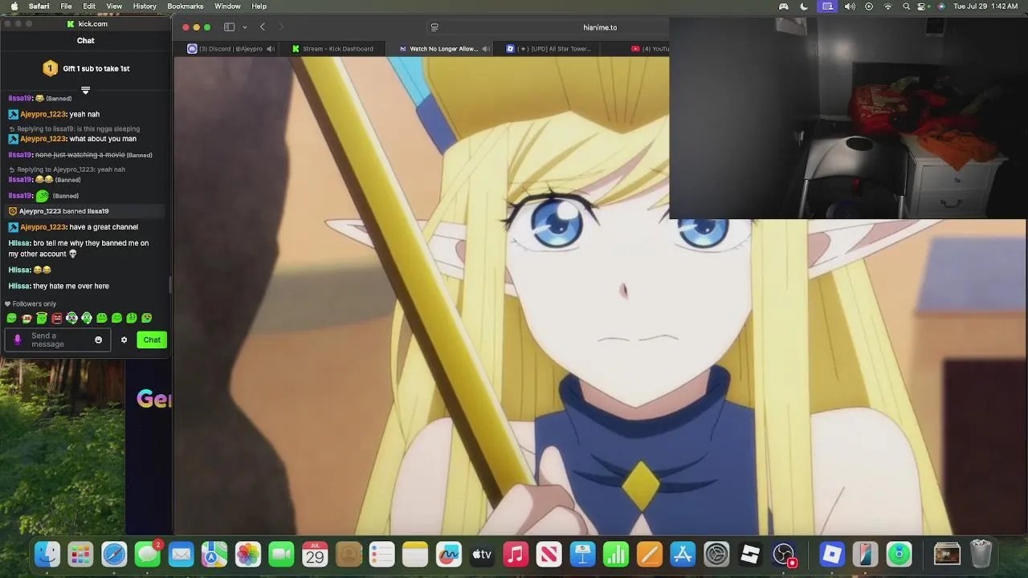
Task: Insert the red angry Kick emote
Action: click(x=57, y=318)
